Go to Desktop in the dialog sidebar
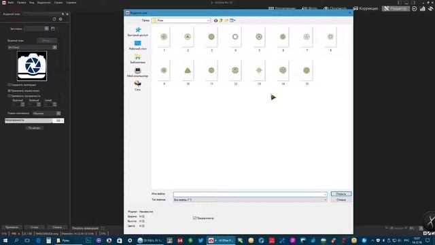Image resolution: width=435 pixels, height=245 pixels. click(137, 46)
